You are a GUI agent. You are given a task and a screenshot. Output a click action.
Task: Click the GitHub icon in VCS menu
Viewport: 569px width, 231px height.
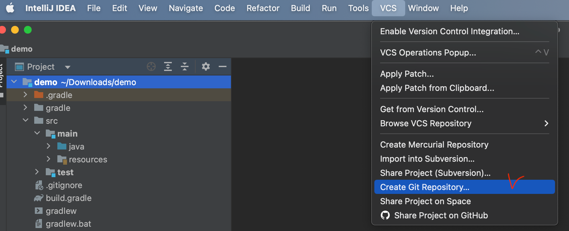point(385,215)
